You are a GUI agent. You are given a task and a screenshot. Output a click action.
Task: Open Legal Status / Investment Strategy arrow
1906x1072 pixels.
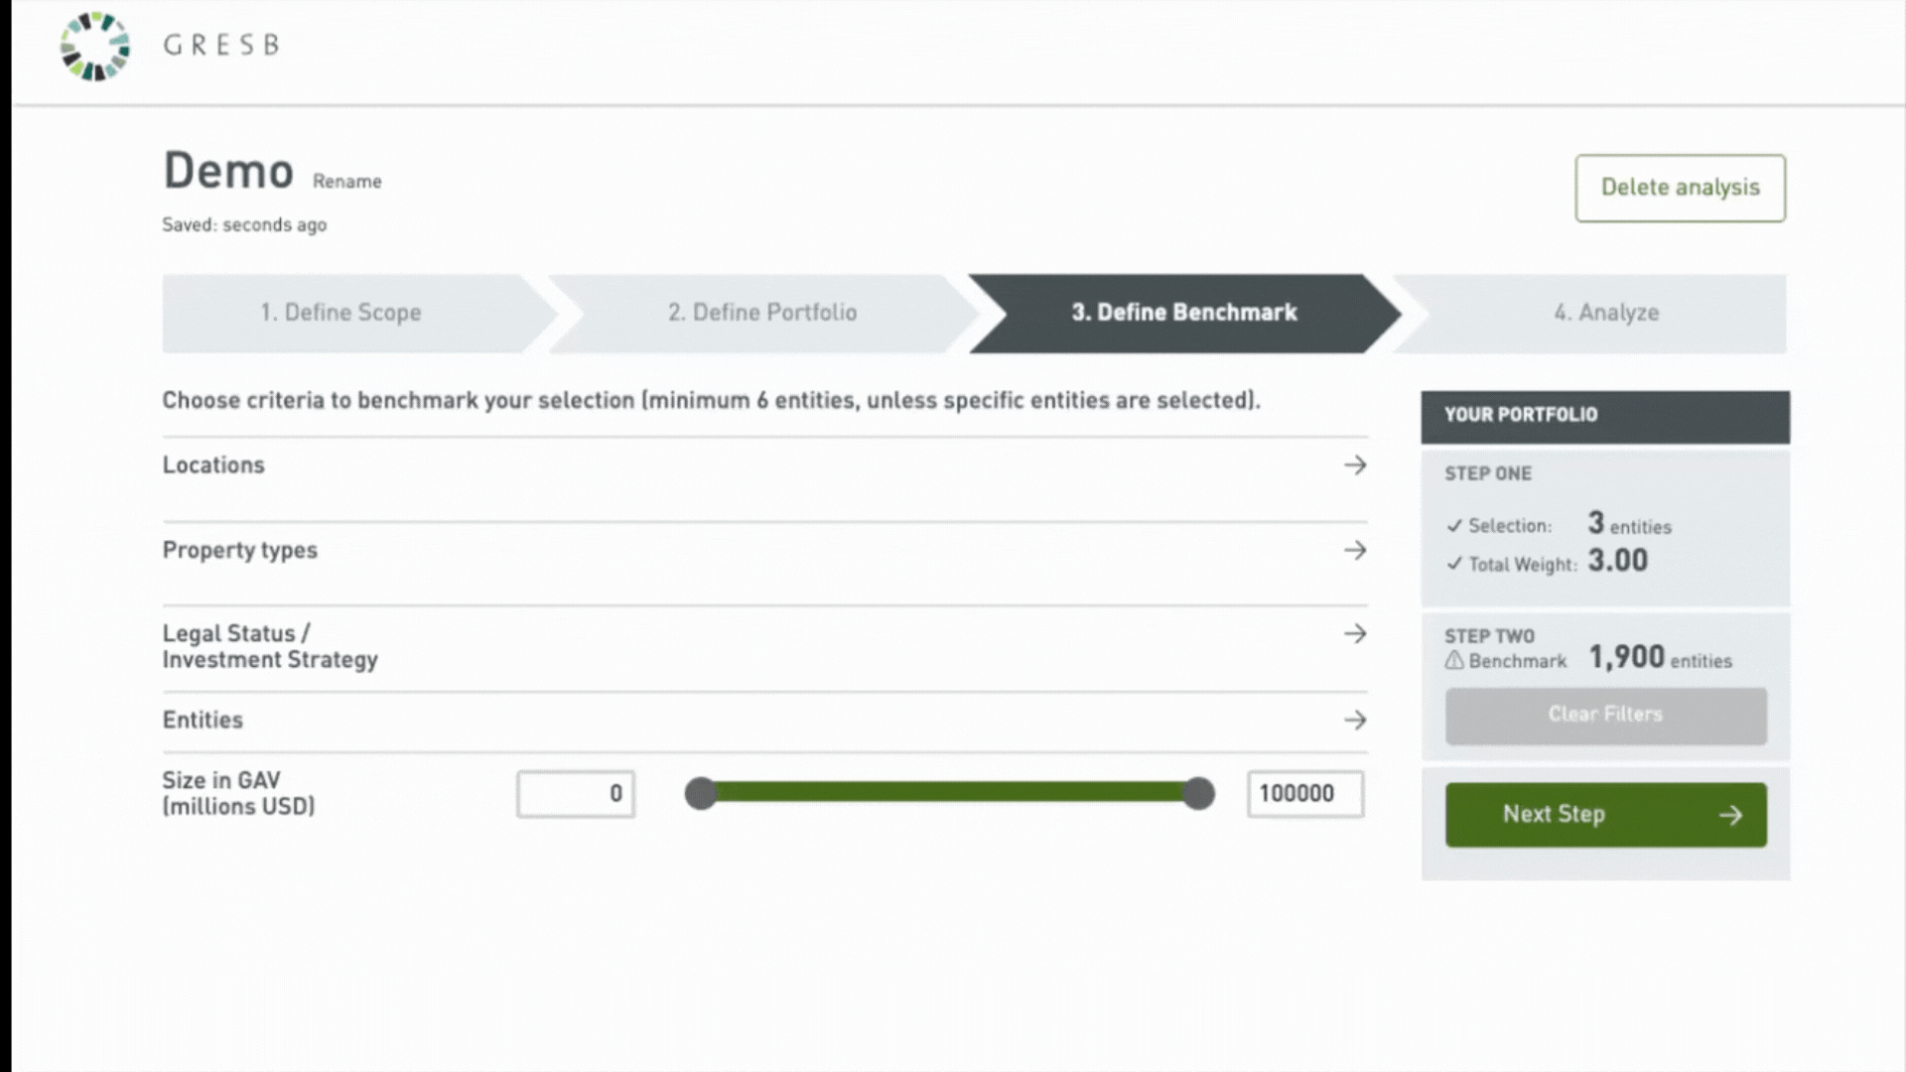(x=1355, y=634)
